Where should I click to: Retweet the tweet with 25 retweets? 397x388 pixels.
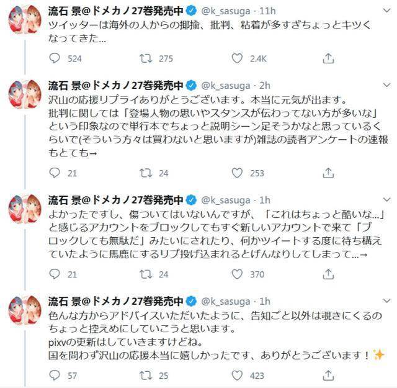(x=145, y=375)
